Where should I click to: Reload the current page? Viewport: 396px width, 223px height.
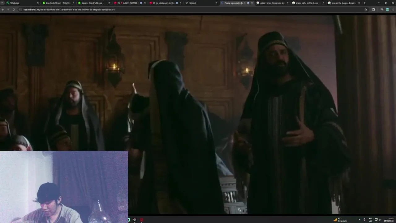pos(14,10)
